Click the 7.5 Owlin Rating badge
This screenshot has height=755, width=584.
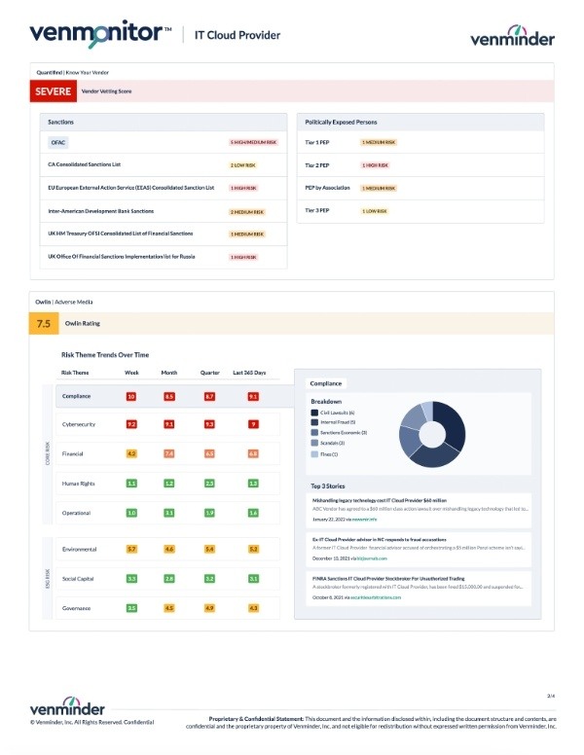coord(45,323)
